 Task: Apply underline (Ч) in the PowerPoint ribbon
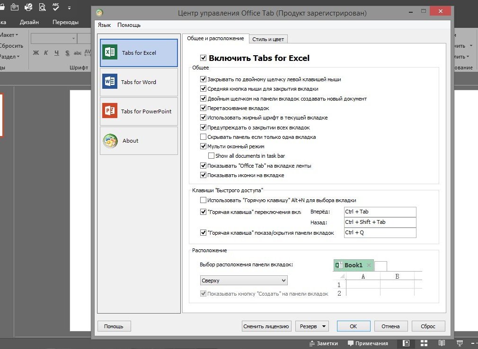point(56,52)
